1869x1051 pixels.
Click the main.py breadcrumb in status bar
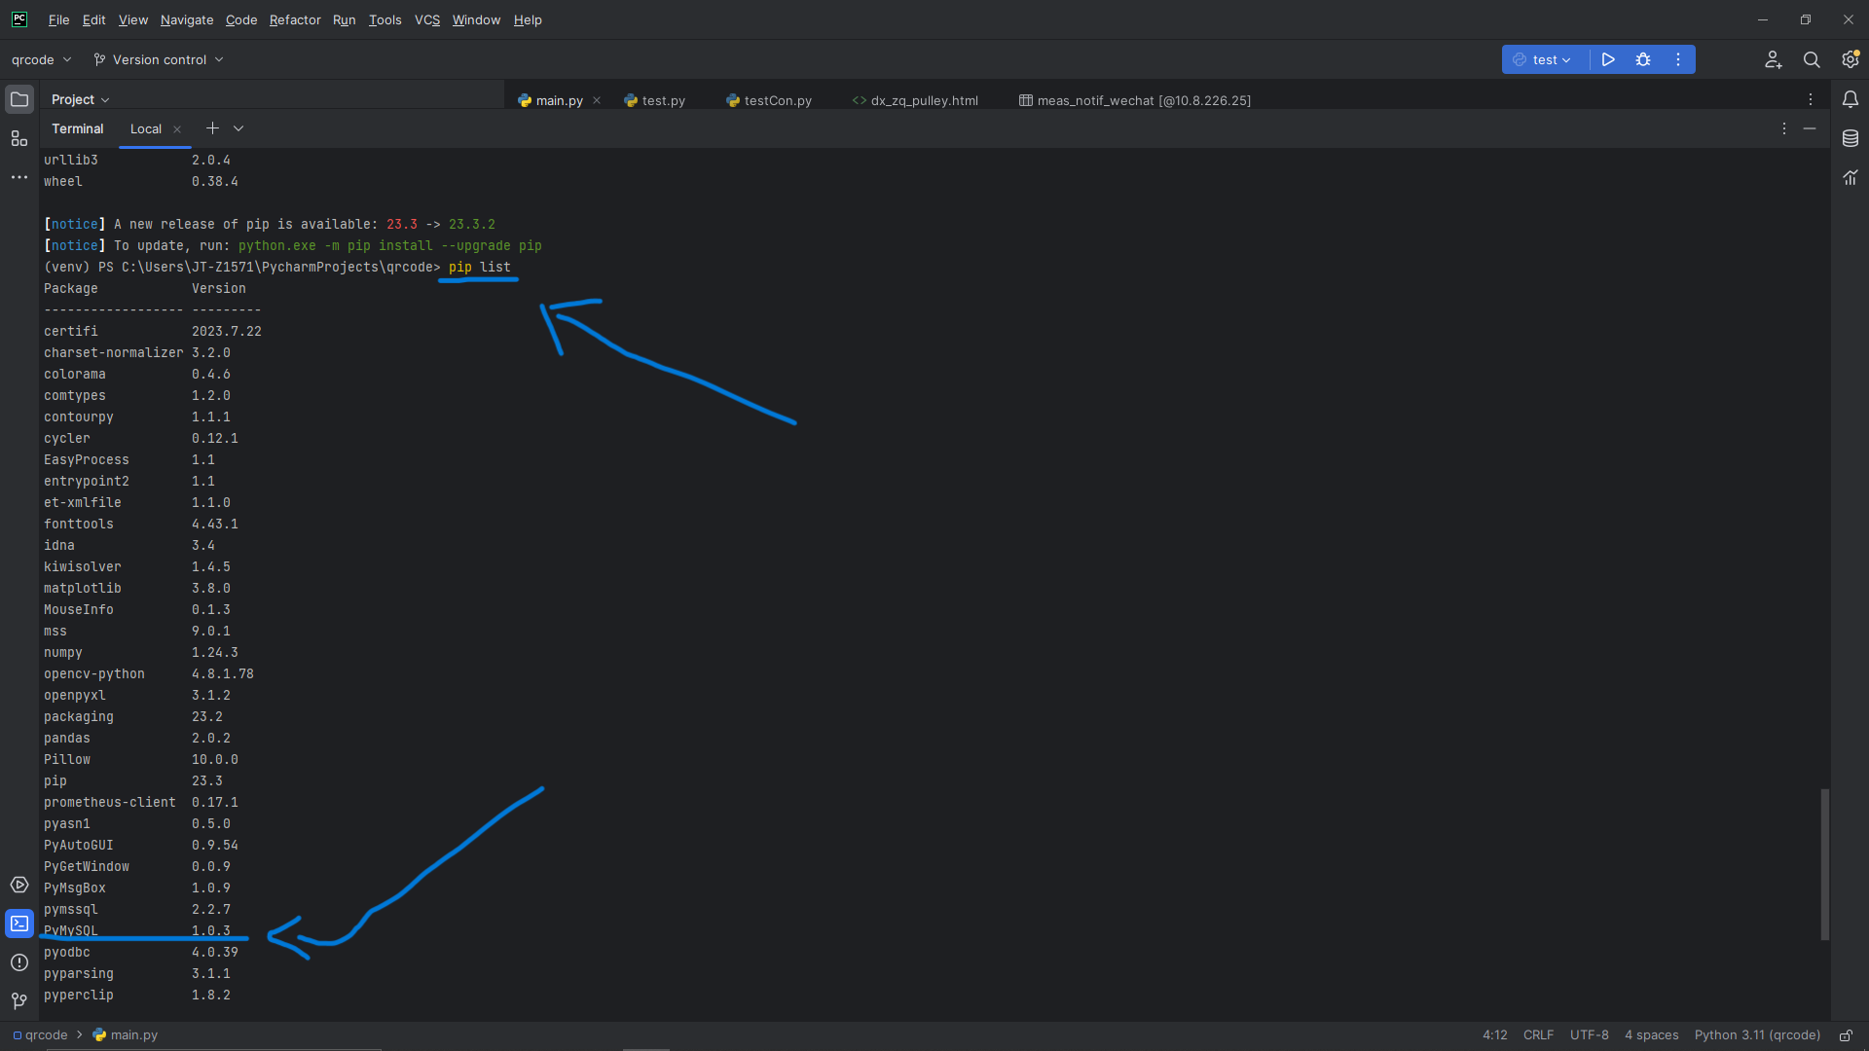tap(125, 1035)
